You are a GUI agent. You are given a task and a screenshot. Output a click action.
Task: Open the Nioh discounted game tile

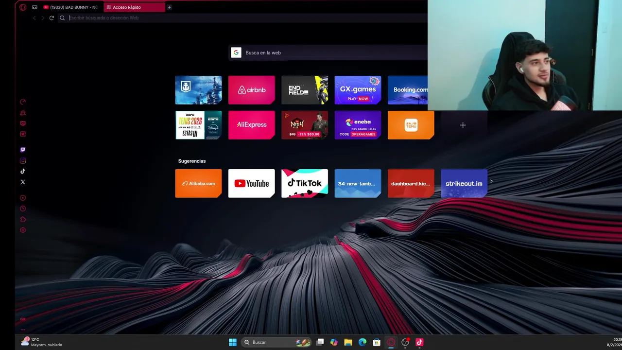tap(305, 125)
